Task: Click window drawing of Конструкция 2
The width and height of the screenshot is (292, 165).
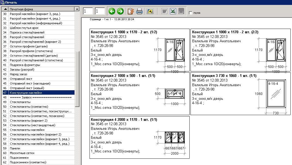Action: [175, 94]
